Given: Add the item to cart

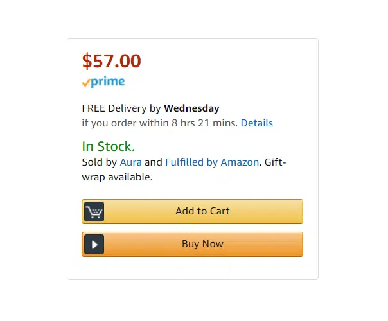Looking at the screenshot, I should pyautogui.click(x=192, y=211).
